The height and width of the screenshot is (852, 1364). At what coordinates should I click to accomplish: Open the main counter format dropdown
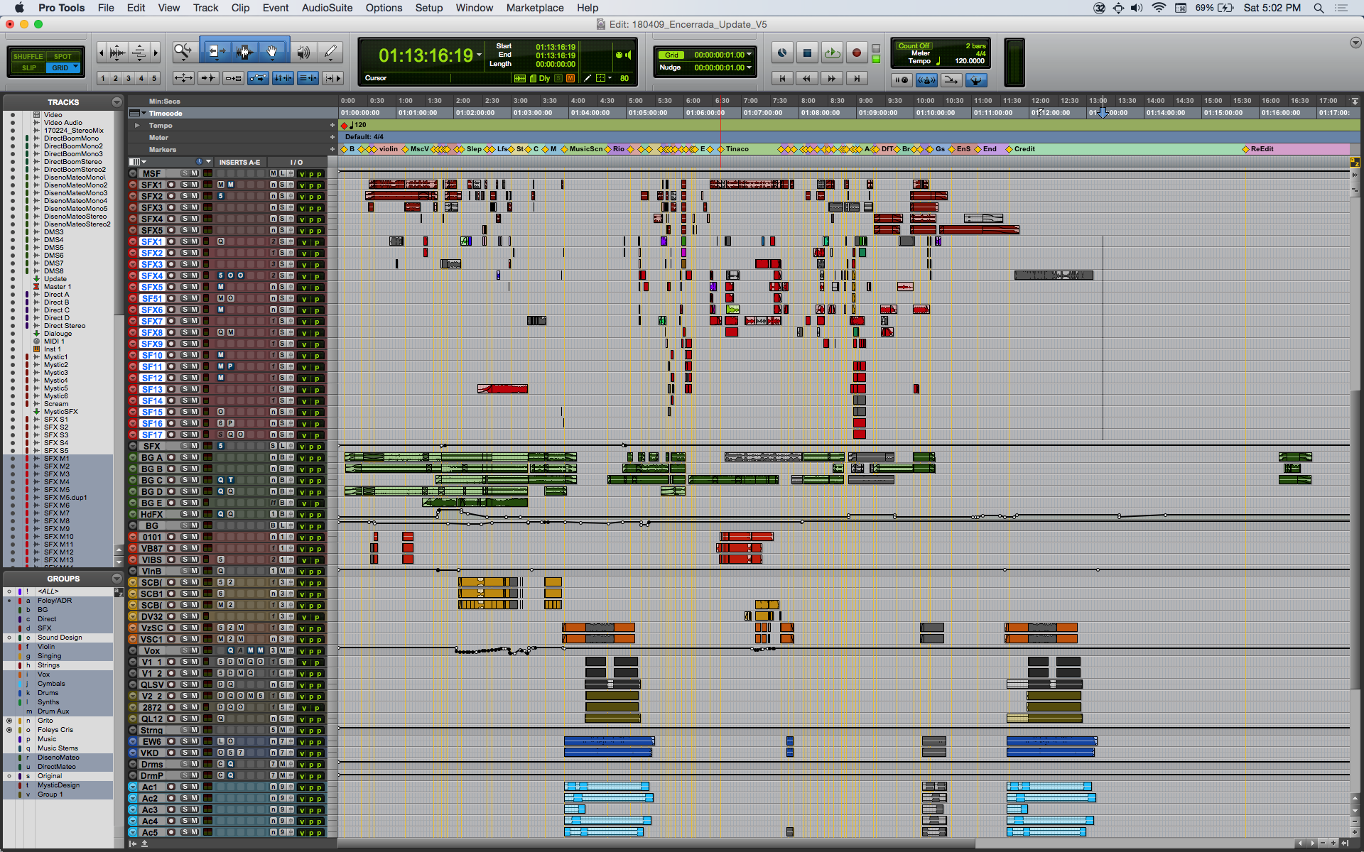480,55
